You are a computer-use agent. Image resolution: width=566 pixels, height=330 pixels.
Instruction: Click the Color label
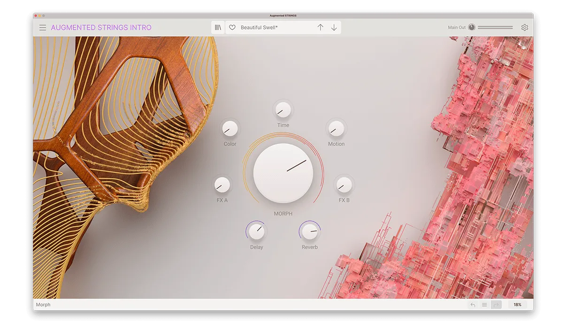[230, 144]
